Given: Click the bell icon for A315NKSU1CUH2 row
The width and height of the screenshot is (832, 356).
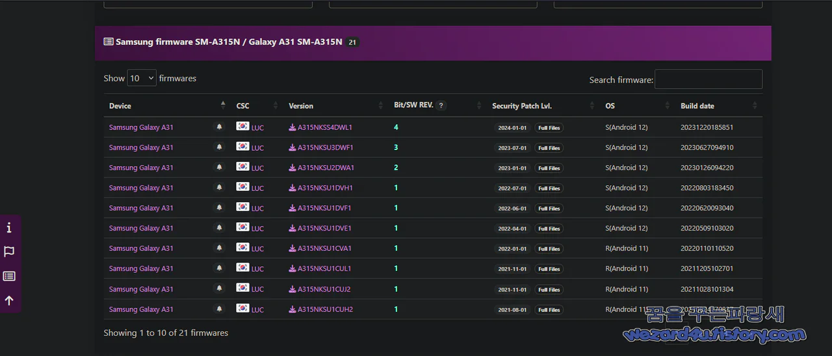Looking at the screenshot, I should [x=219, y=309].
